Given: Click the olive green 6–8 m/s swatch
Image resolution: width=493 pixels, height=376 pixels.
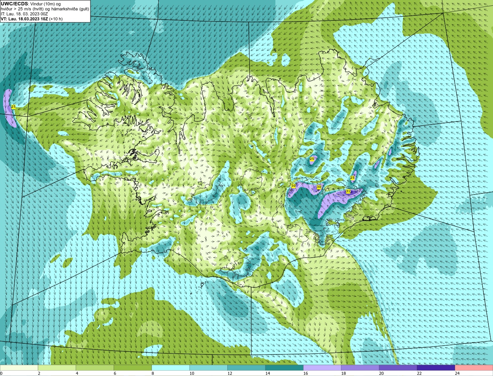Looking at the screenshot, I should pyautogui.click(x=133, y=368).
